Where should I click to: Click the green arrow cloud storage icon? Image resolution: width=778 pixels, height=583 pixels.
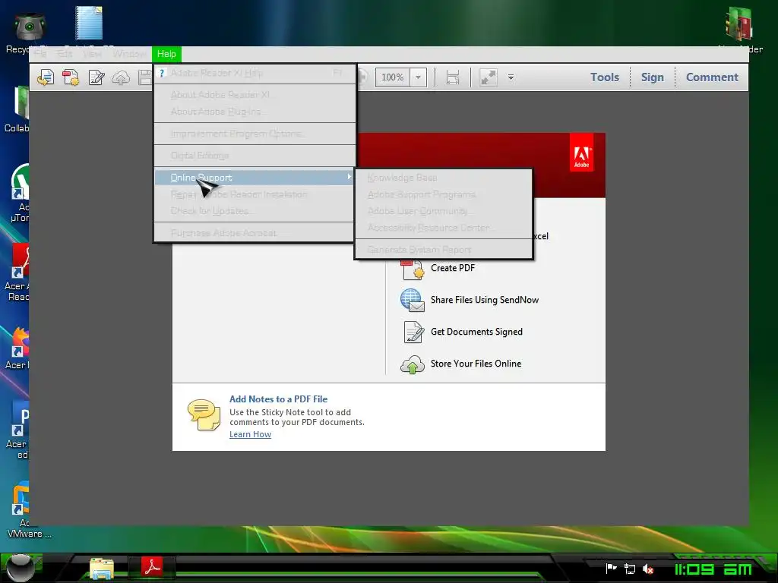click(x=413, y=364)
